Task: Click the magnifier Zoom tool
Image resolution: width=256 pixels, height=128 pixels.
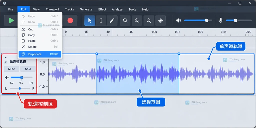Action: tap(125, 20)
